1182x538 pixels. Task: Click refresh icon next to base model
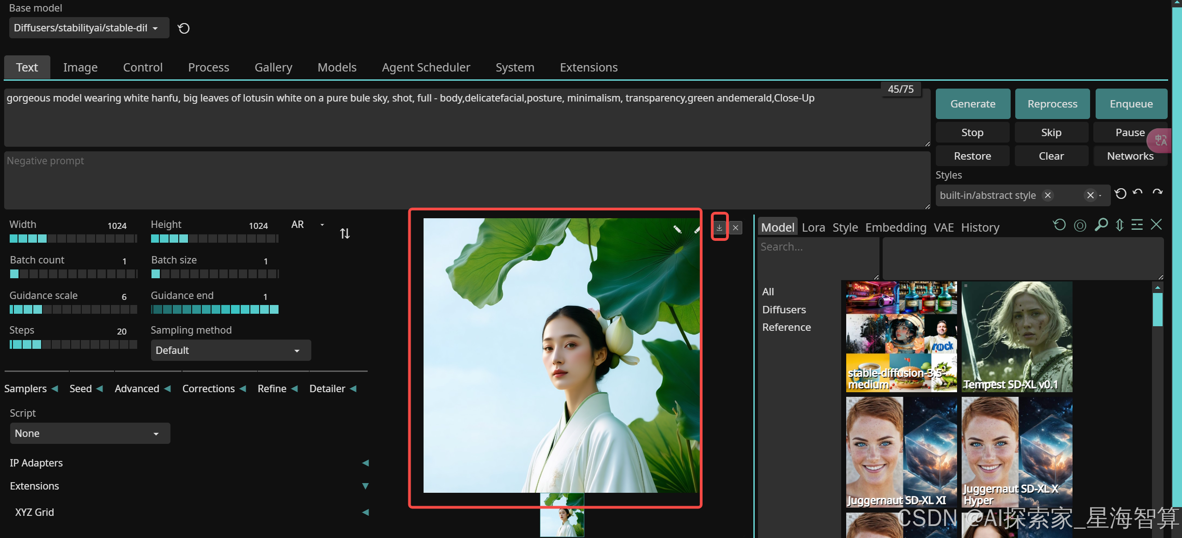(x=184, y=29)
